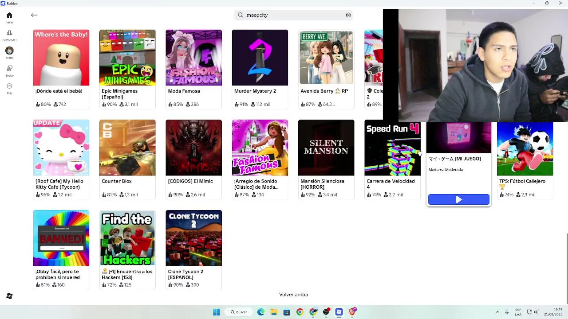This screenshot has width=568, height=319.
Task: Open the ¡Dónde está el bebé! thumbnail
Action: coord(61,58)
